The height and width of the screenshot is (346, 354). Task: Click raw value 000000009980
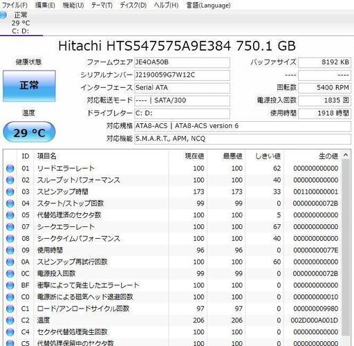click(x=316, y=309)
